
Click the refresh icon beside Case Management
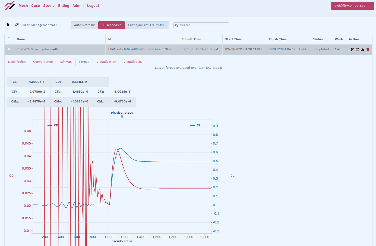(17, 25)
